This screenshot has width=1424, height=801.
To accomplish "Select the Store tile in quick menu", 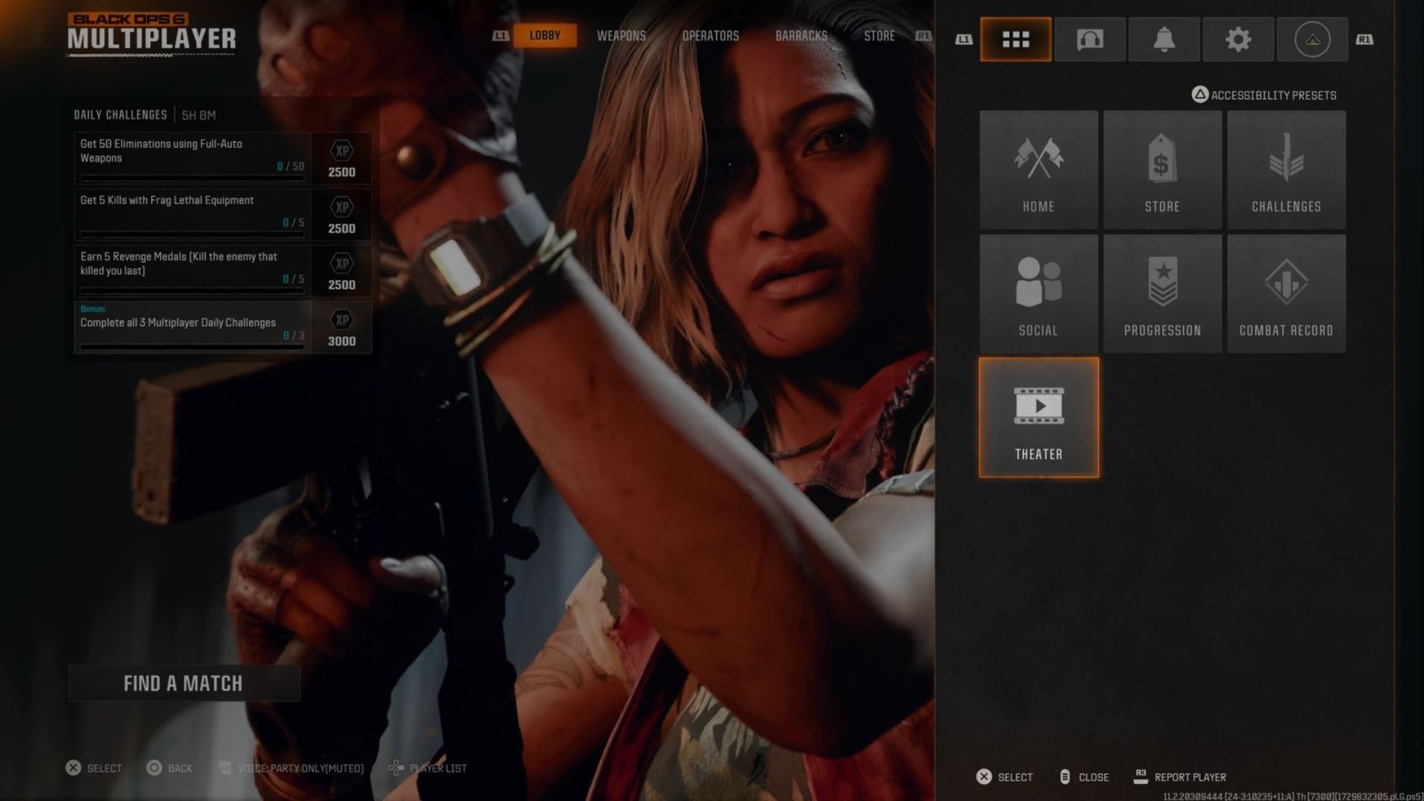I will [1162, 170].
